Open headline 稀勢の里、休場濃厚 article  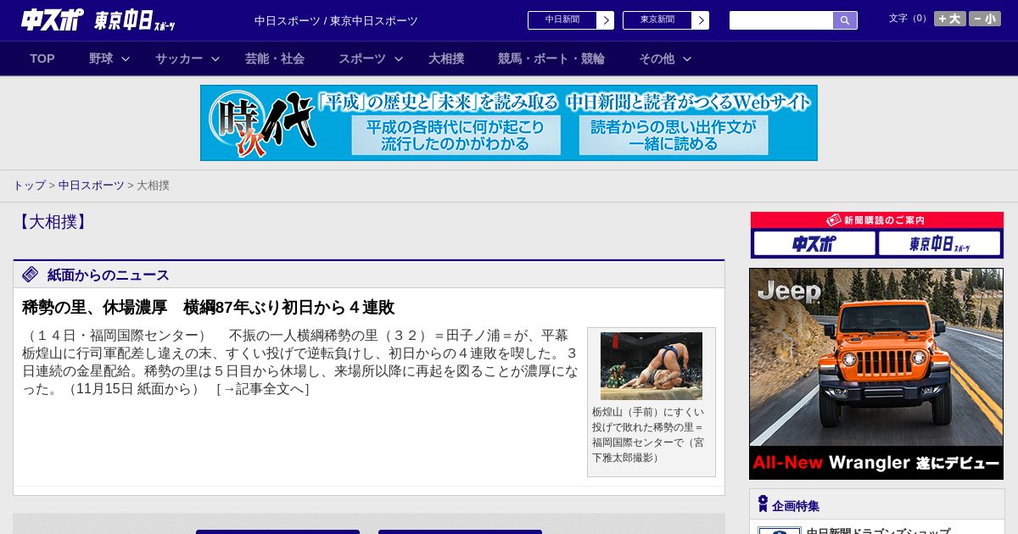coord(209,307)
